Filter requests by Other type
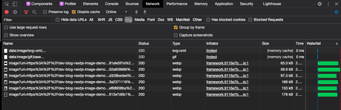 [x=197, y=20]
